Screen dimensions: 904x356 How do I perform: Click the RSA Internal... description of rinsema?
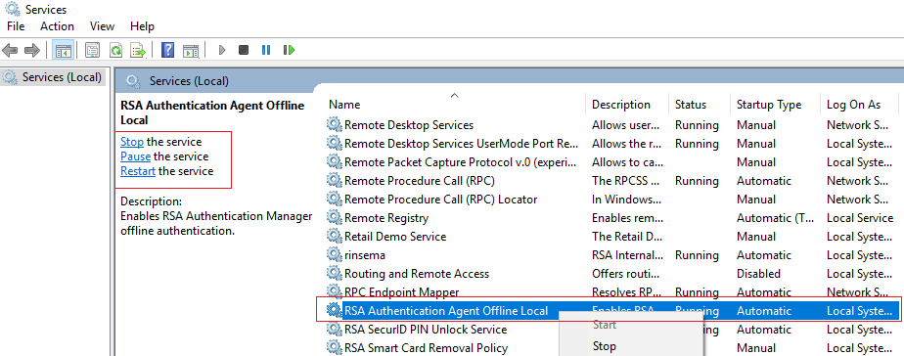click(x=627, y=254)
